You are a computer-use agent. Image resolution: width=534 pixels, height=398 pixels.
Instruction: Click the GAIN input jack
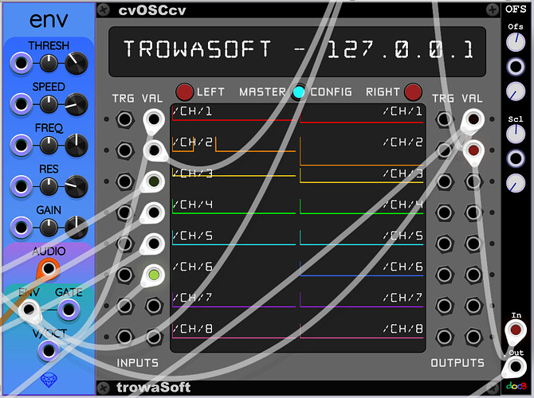click(21, 228)
